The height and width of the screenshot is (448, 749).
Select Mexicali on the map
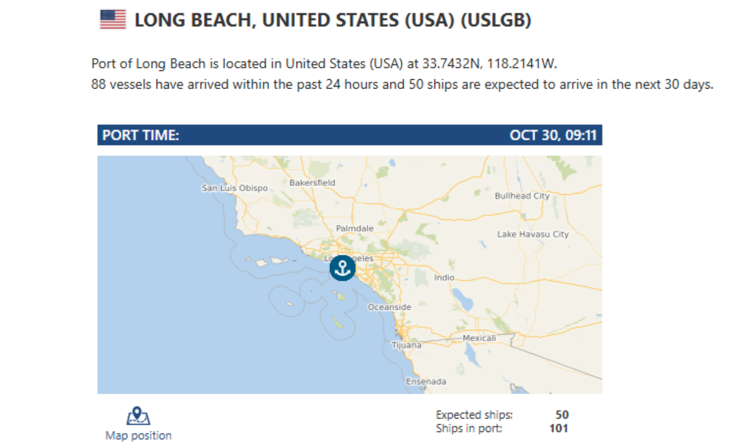[x=479, y=338]
